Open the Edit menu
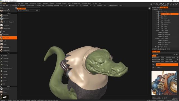 tap(22, 3)
